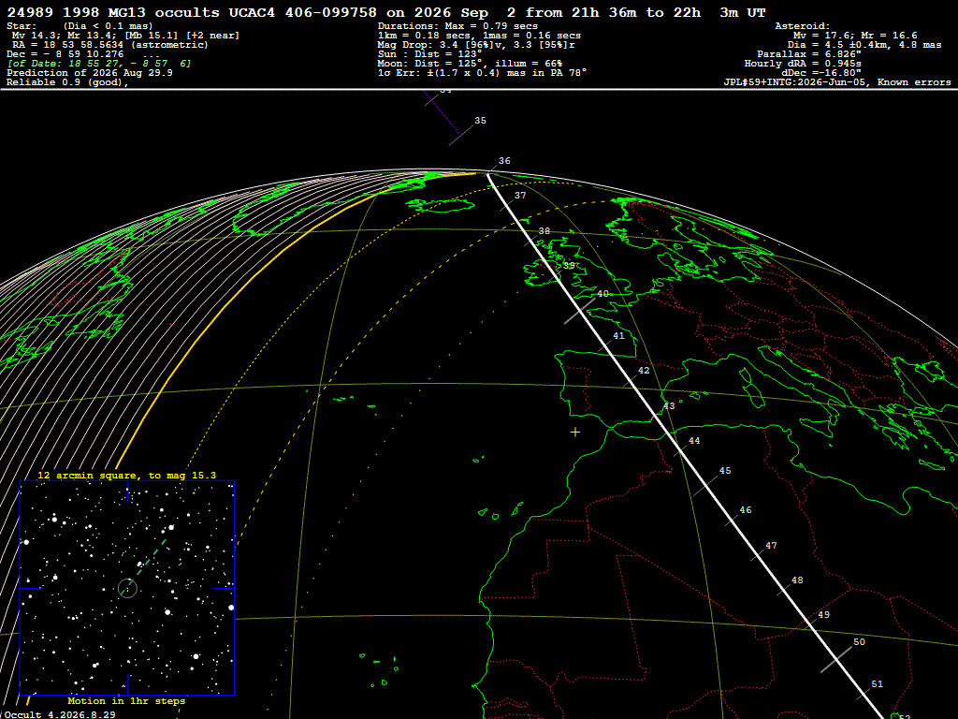958x719 pixels.
Task: Click the asteroid Dia 4.5 km line
Action: (x=864, y=45)
